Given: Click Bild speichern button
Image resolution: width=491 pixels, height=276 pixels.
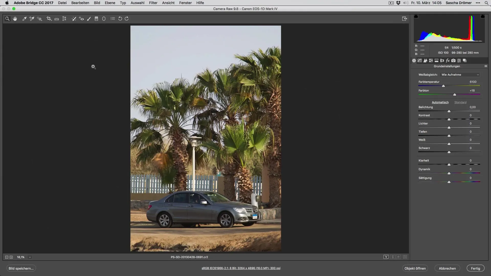Looking at the screenshot, I should pyautogui.click(x=21, y=268).
